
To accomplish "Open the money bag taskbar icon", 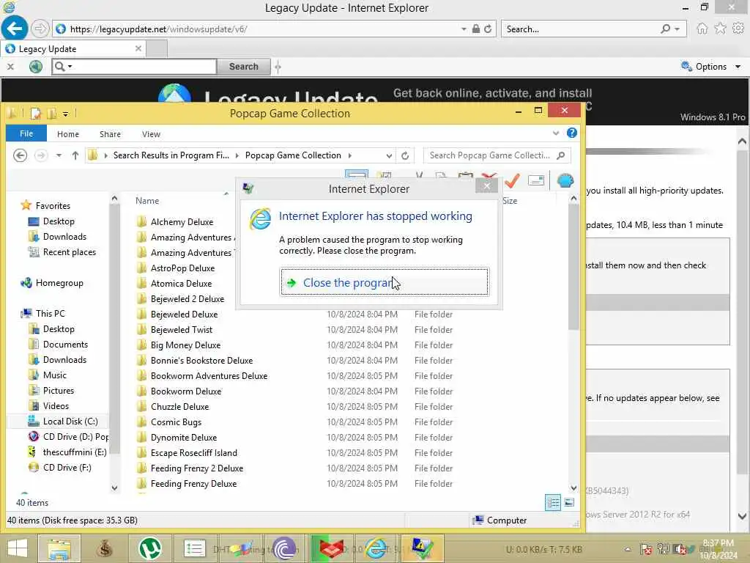I will (x=104, y=548).
